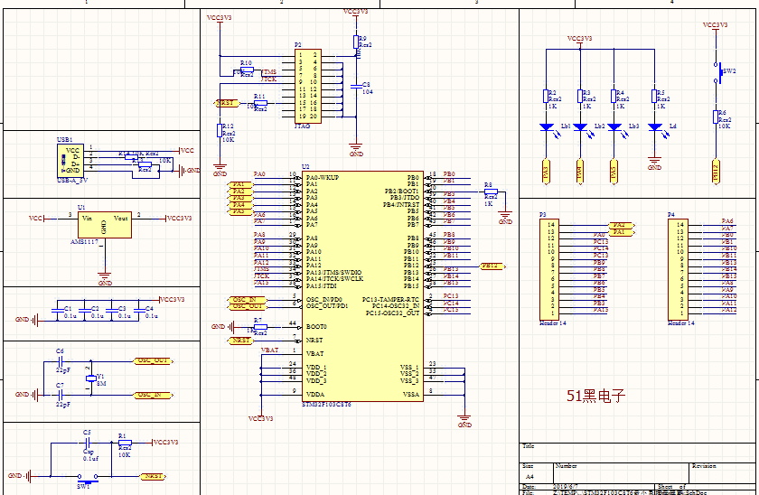Select resistor R7 on BOOT0 line
759x495 pixels.
coord(260,327)
